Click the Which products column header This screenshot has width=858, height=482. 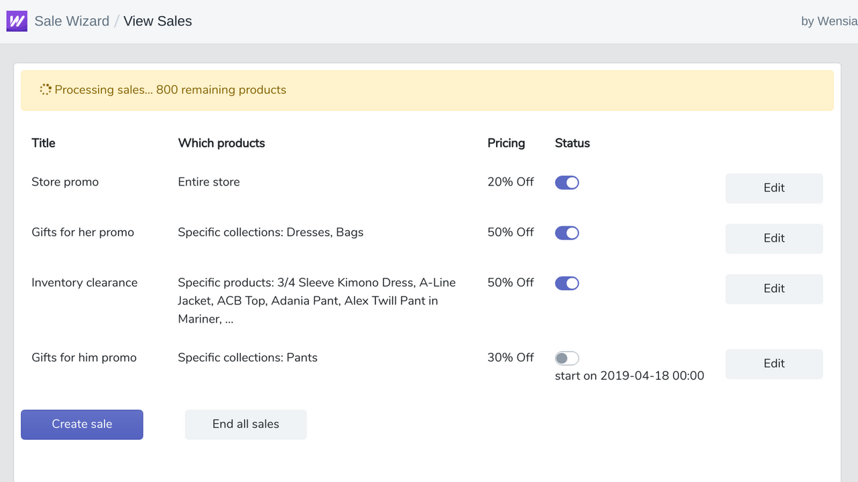coord(221,143)
